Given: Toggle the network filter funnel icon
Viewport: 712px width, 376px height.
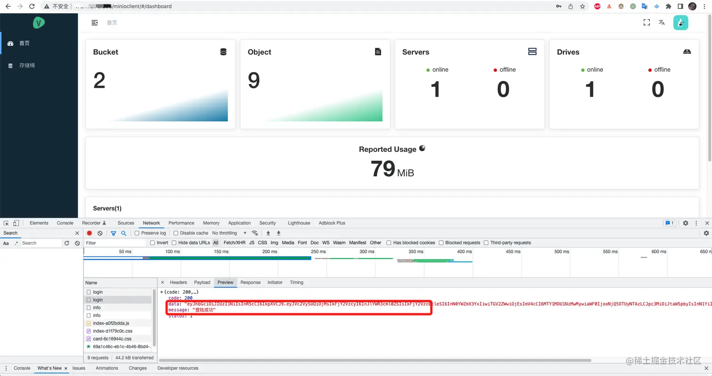Looking at the screenshot, I should point(113,233).
